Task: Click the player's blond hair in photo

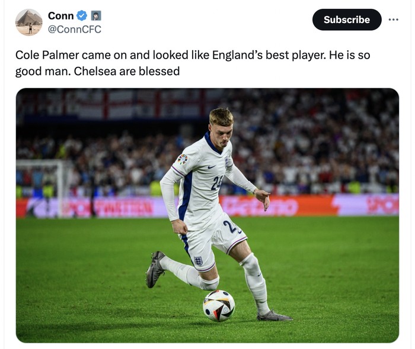Action: point(221,115)
